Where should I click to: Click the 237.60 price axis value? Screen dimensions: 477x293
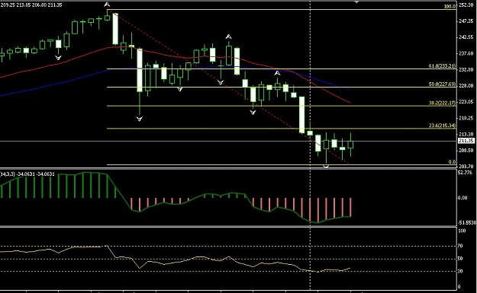(x=466, y=53)
